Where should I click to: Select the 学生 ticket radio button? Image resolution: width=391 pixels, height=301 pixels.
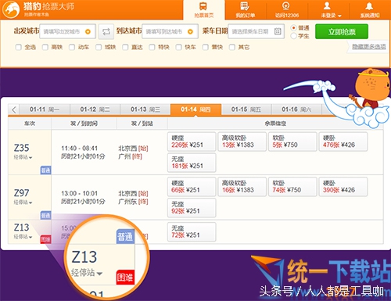294,36
